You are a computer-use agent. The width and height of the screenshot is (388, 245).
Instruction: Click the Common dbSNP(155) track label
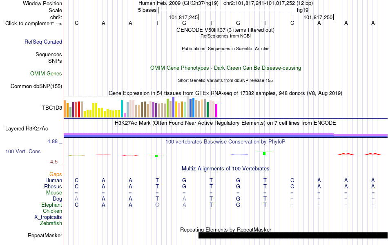point(36,86)
